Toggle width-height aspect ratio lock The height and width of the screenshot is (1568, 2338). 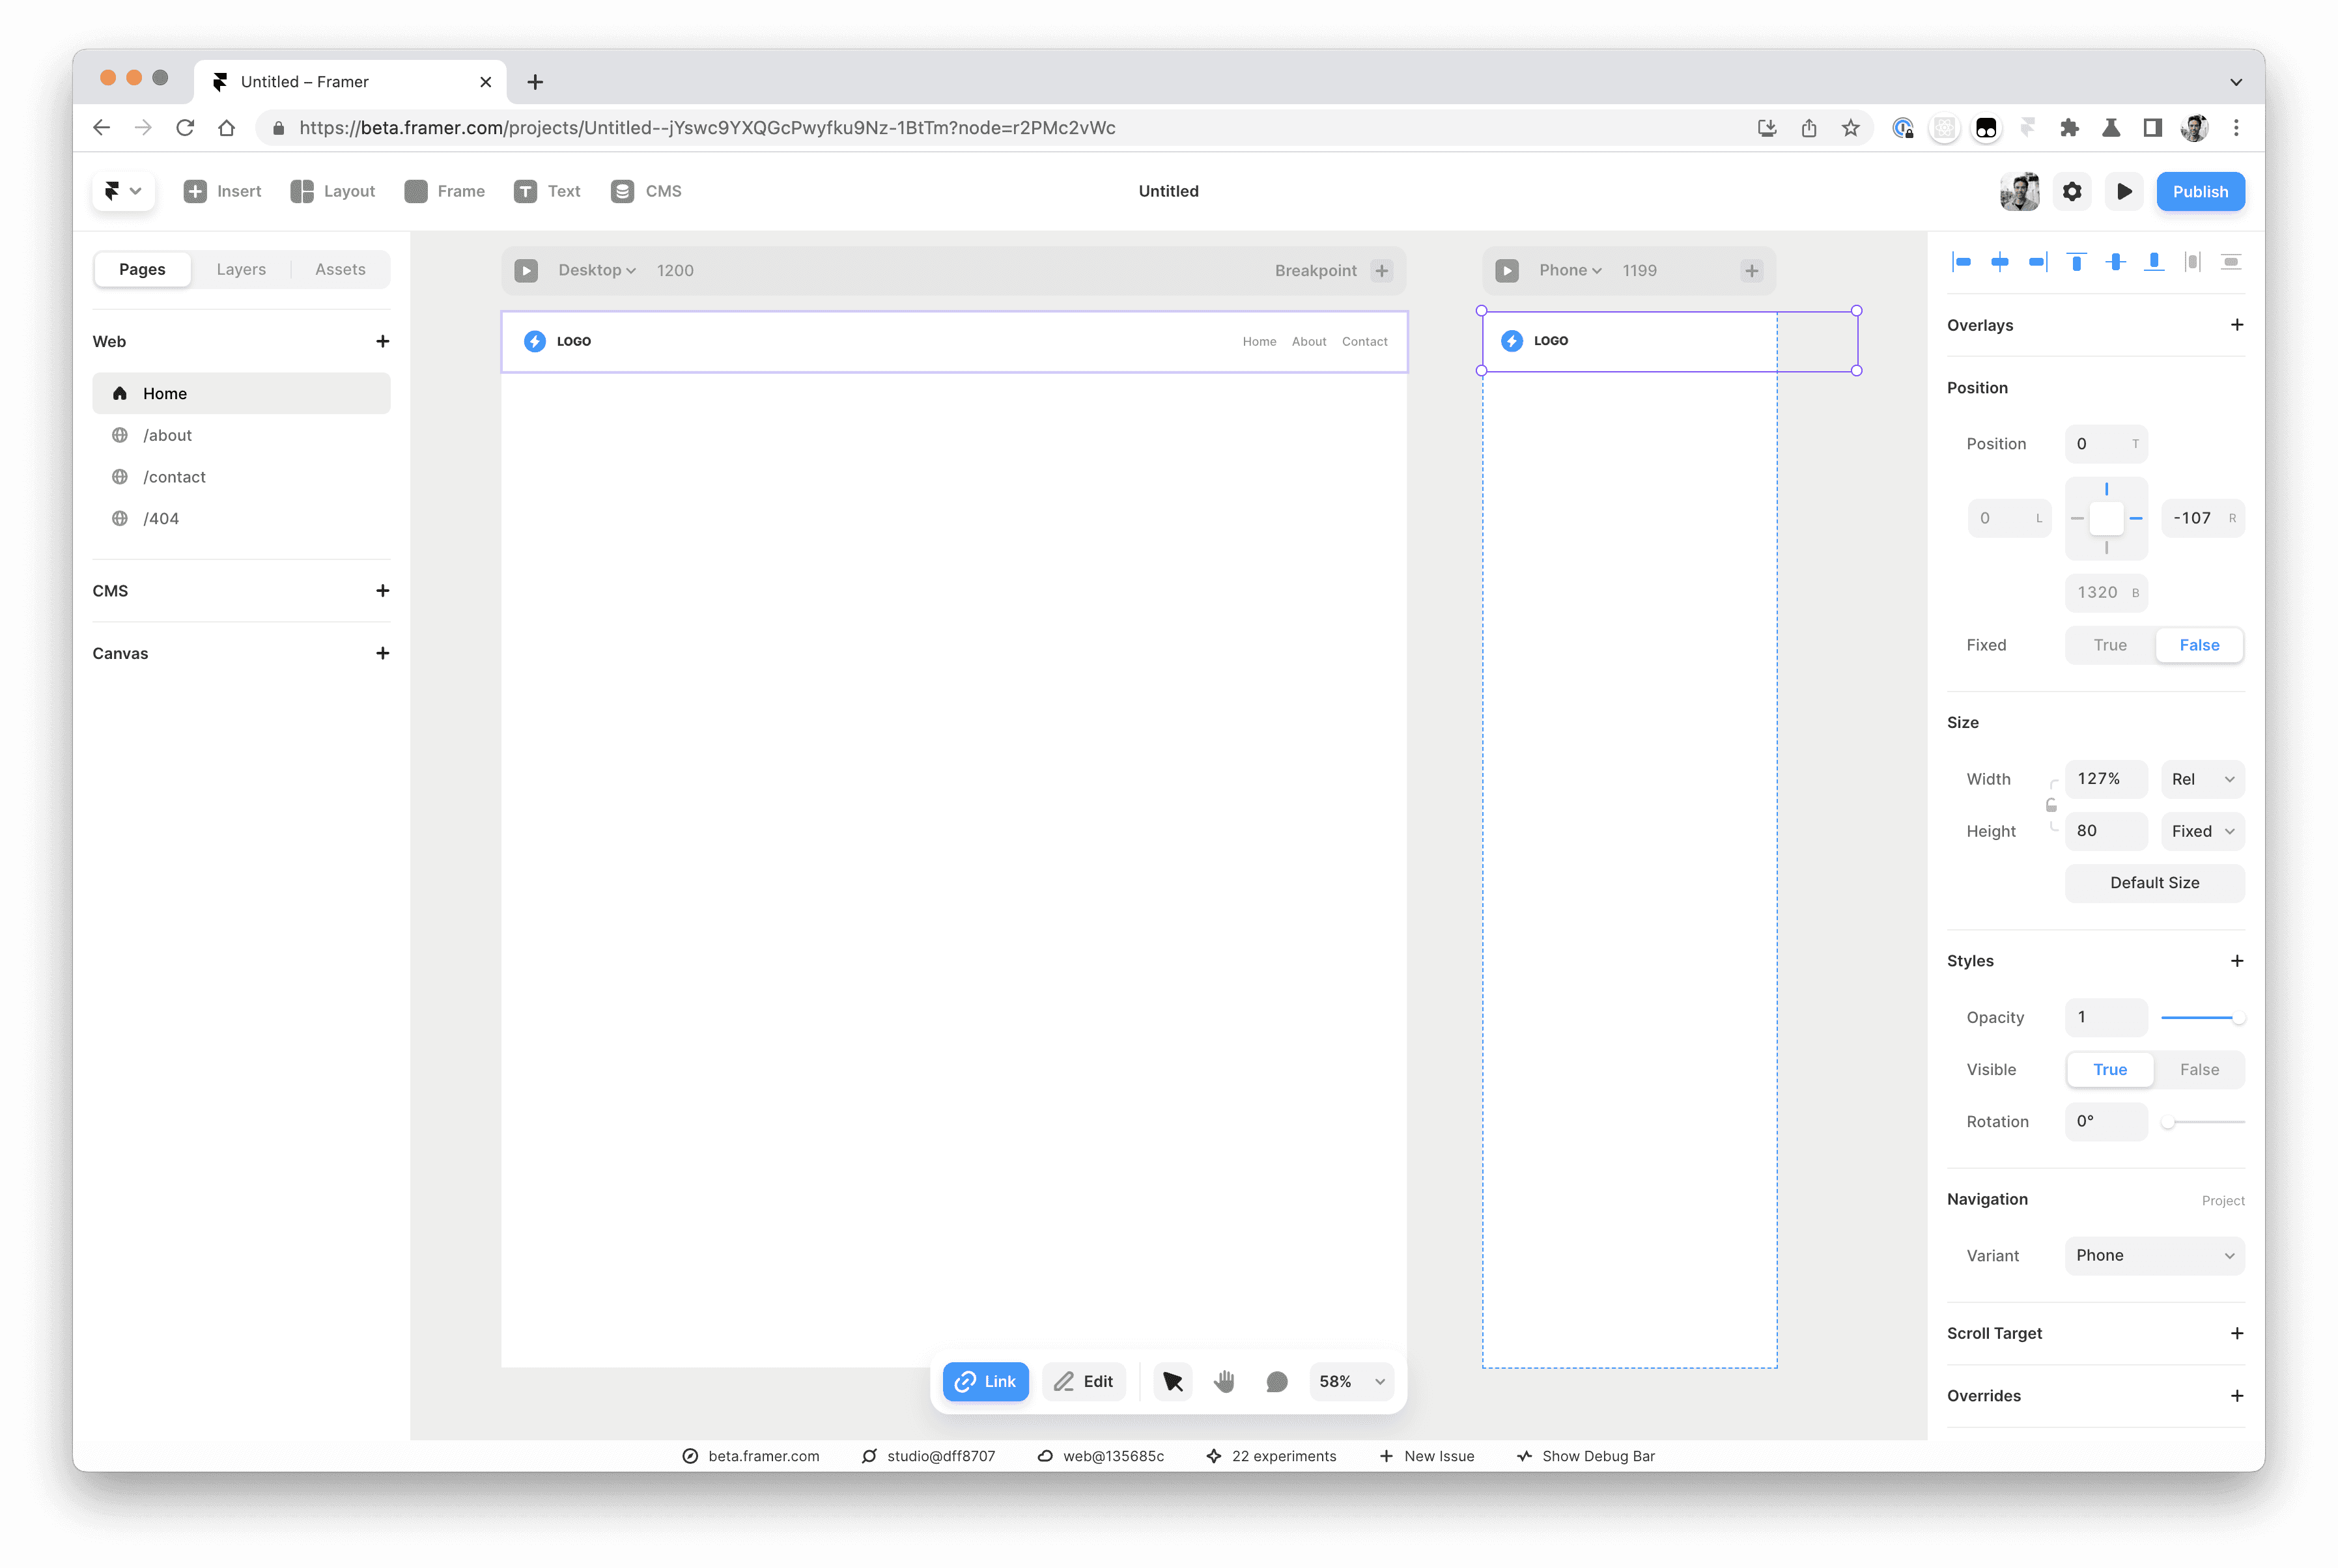(x=2051, y=805)
